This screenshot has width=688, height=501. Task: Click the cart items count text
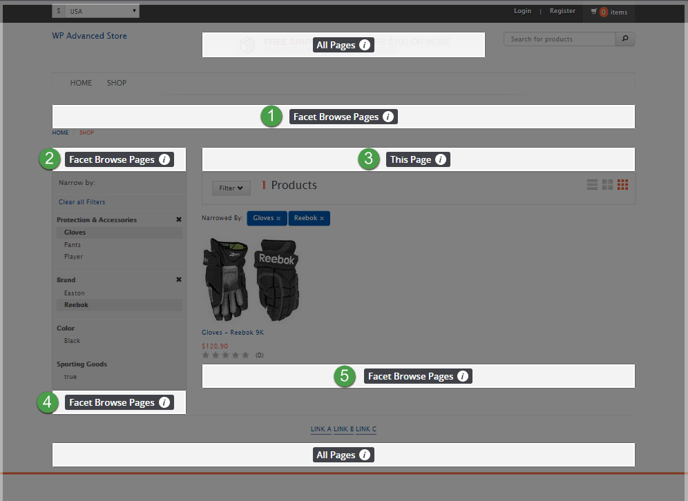click(614, 12)
